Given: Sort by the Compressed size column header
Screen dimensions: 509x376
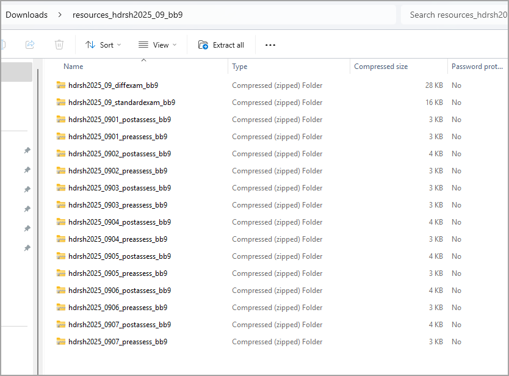Looking at the screenshot, I should 381,67.
